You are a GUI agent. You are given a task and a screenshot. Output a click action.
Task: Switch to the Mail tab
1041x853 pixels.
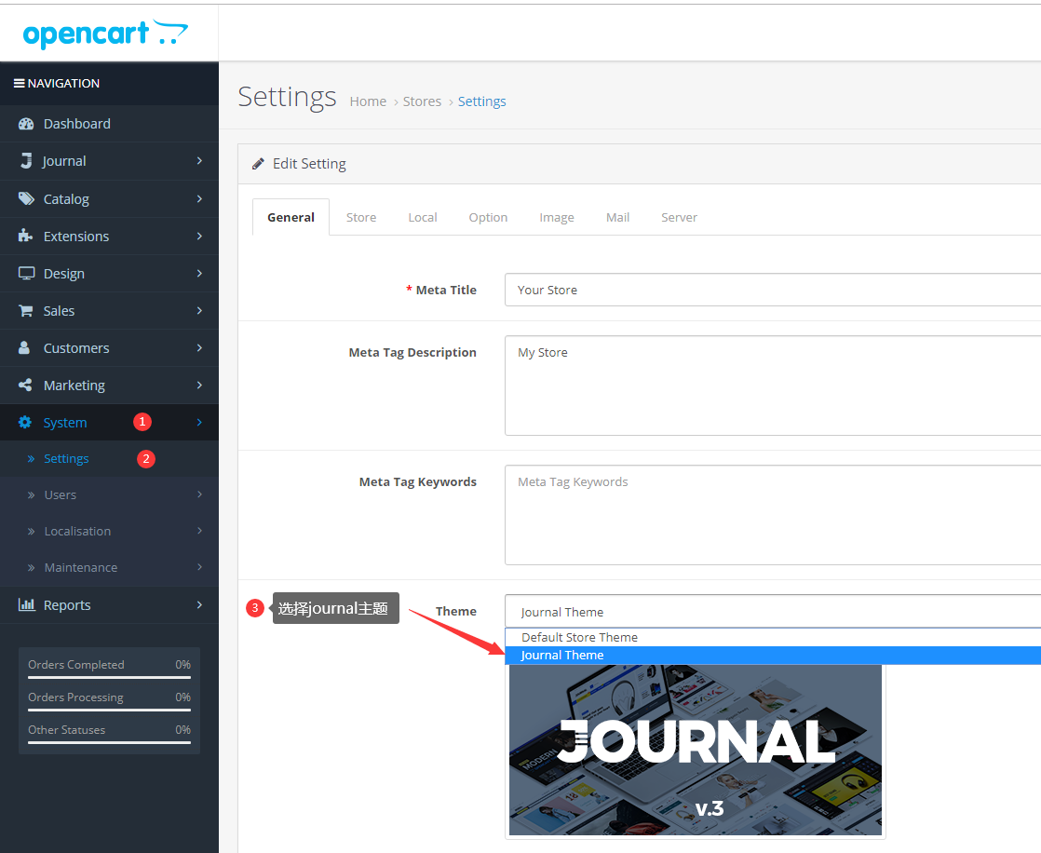point(617,217)
